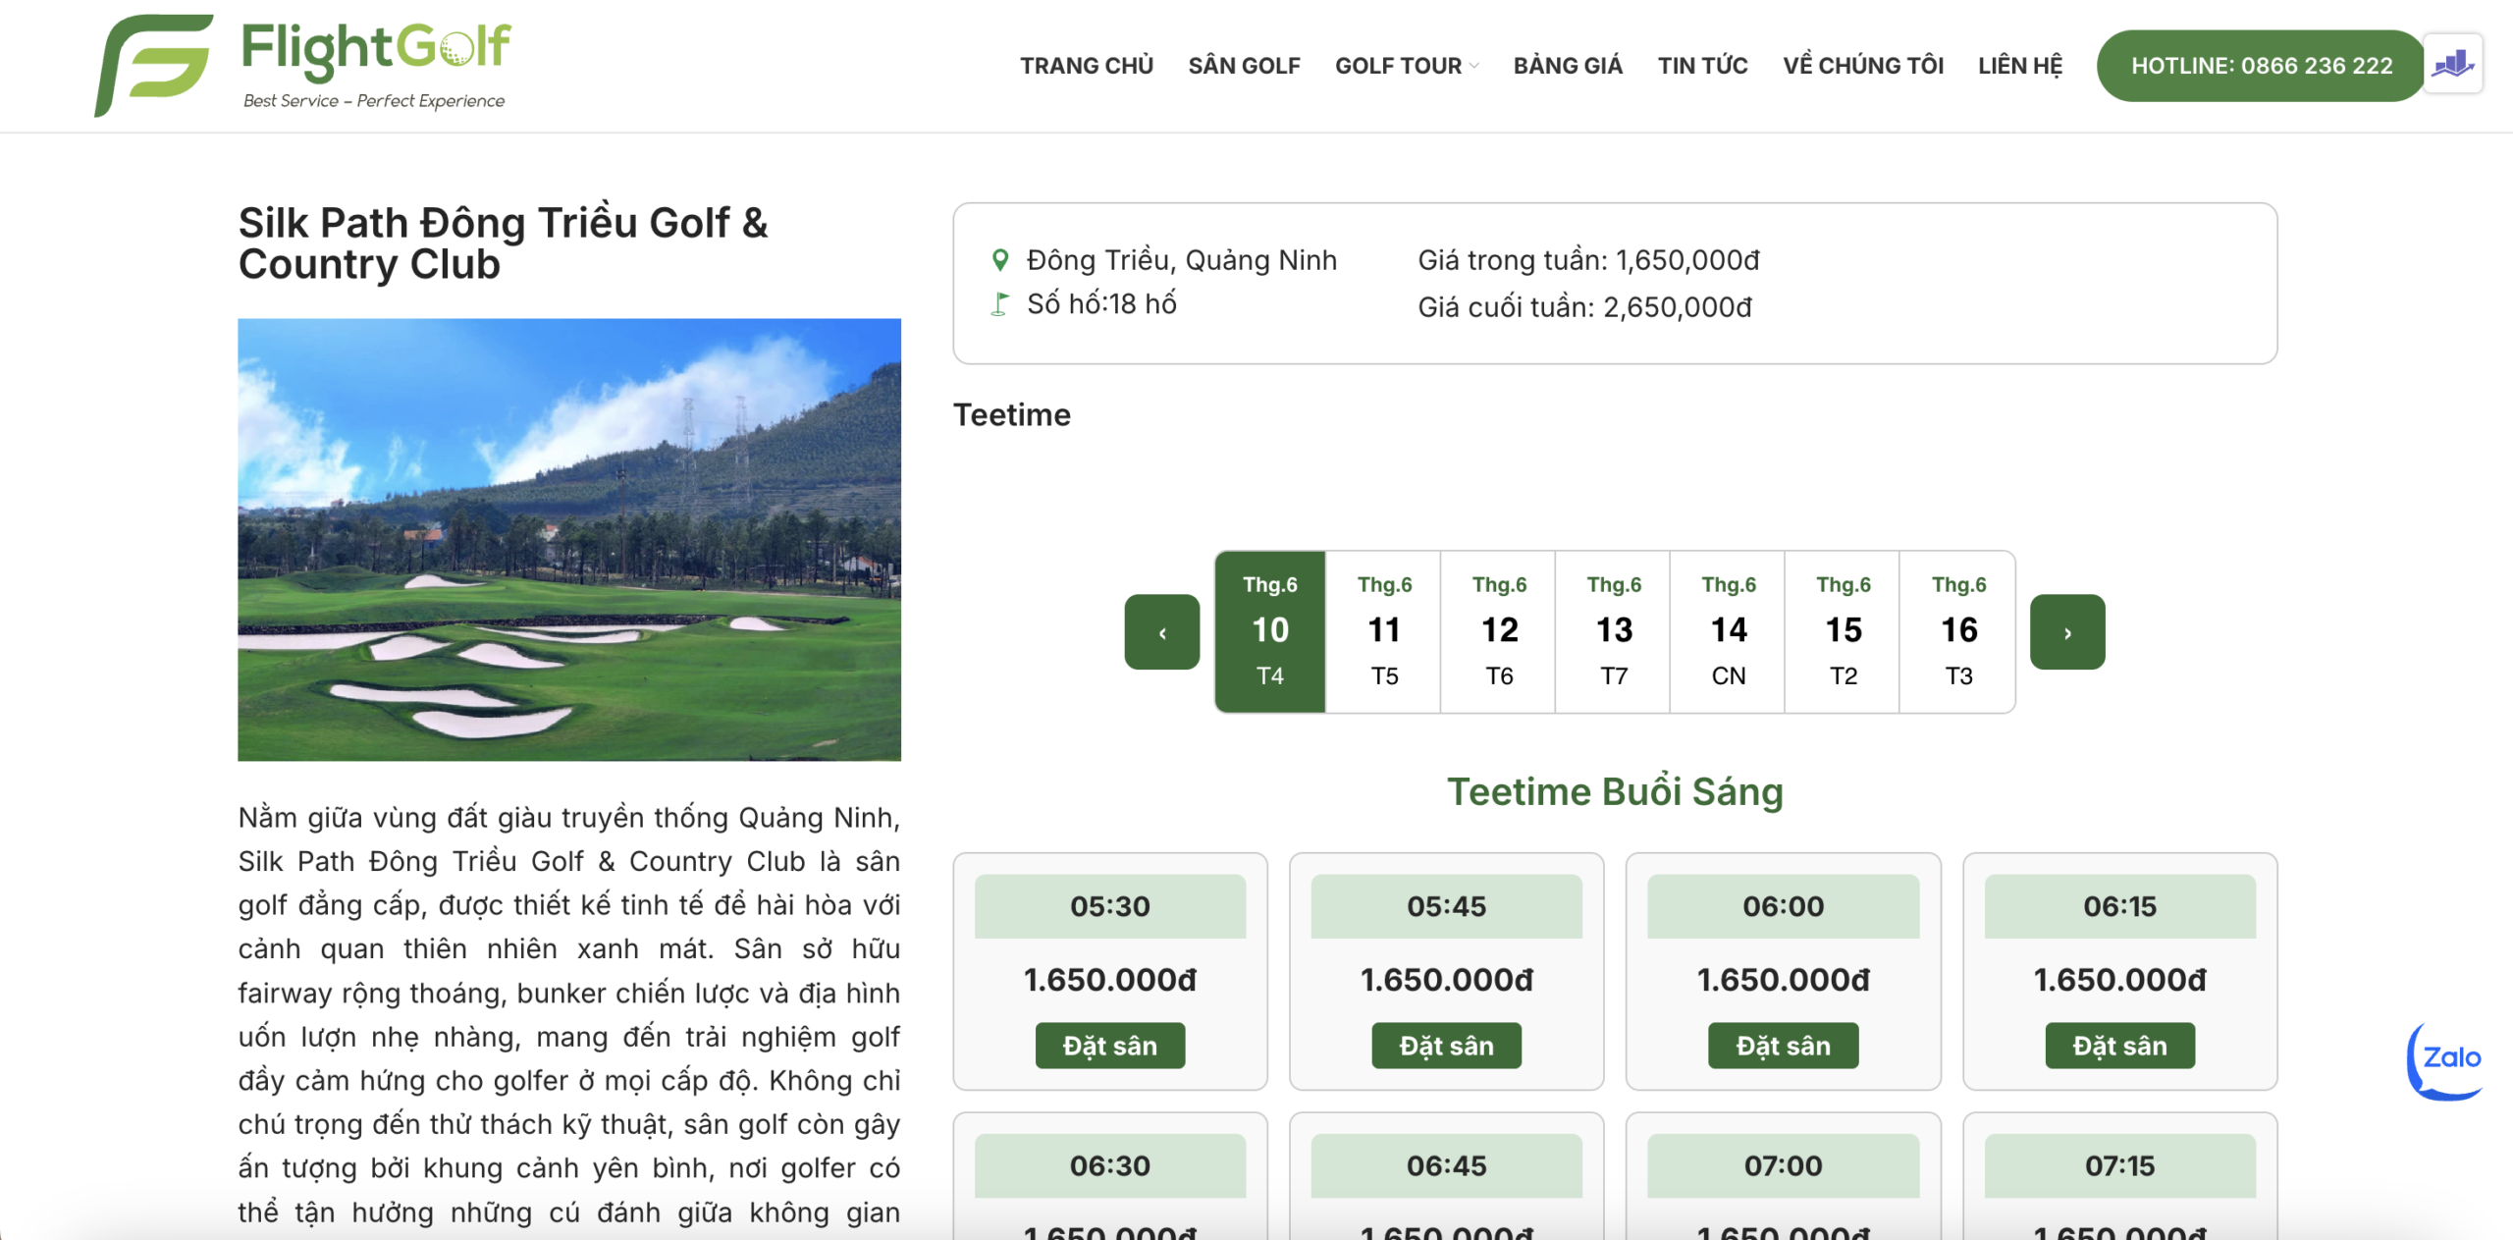This screenshot has width=2513, height=1240.
Task: Open the Tin Tức menu item
Action: tap(1703, 66)
